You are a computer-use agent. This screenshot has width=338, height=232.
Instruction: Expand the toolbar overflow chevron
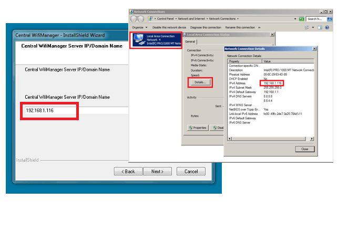click(259, 27)
